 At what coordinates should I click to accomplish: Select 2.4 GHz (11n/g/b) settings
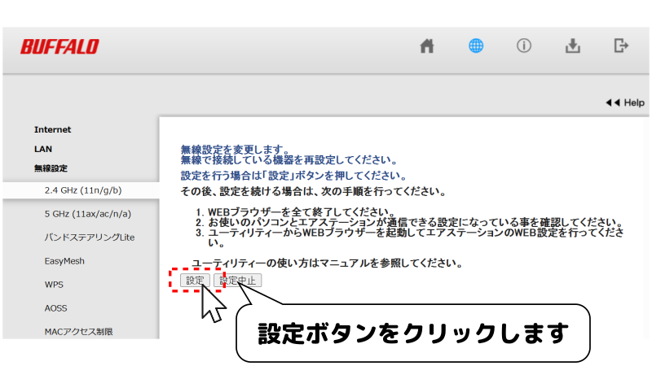[x=81, y=190]
